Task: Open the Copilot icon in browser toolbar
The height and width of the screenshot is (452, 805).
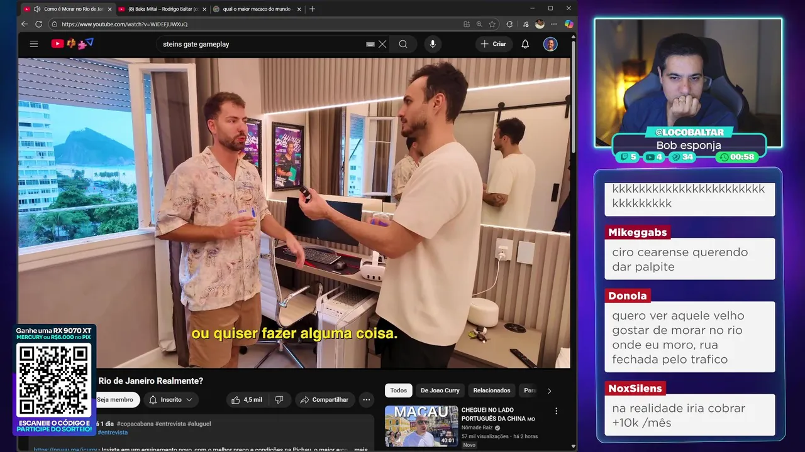Action: (x=569, y=24)
